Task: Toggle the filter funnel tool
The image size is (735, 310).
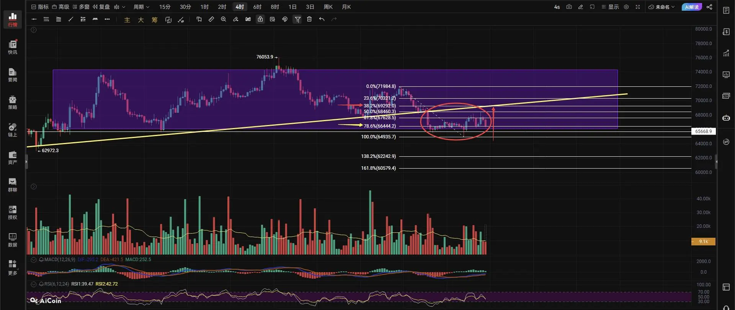Action: point(297,19)
